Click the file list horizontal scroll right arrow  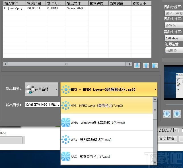point(130,64)
